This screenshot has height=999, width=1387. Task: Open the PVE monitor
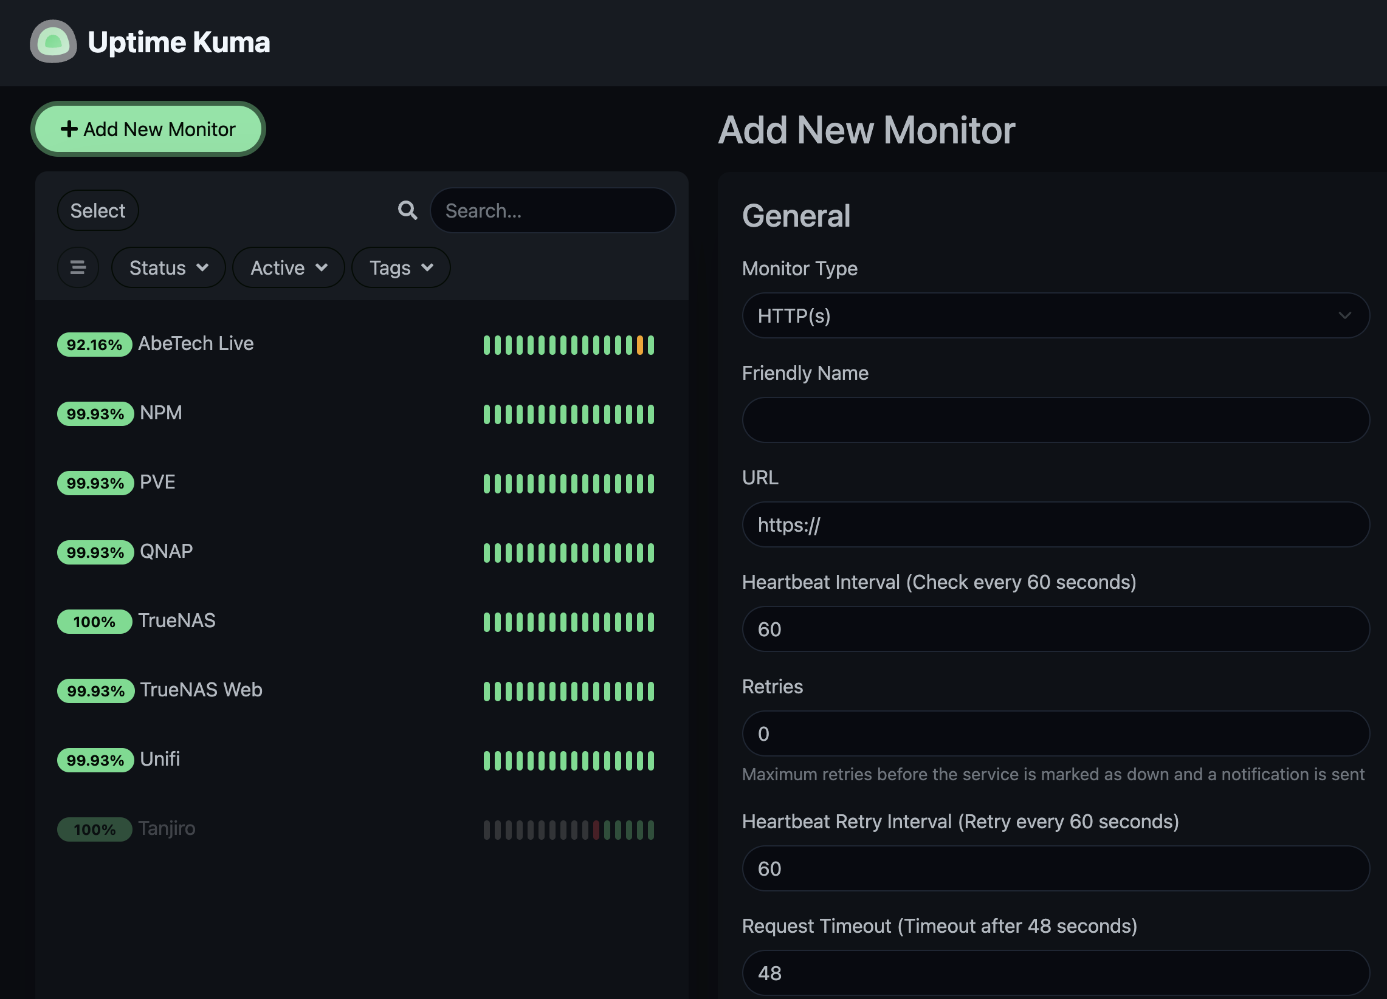pos(362,482)
